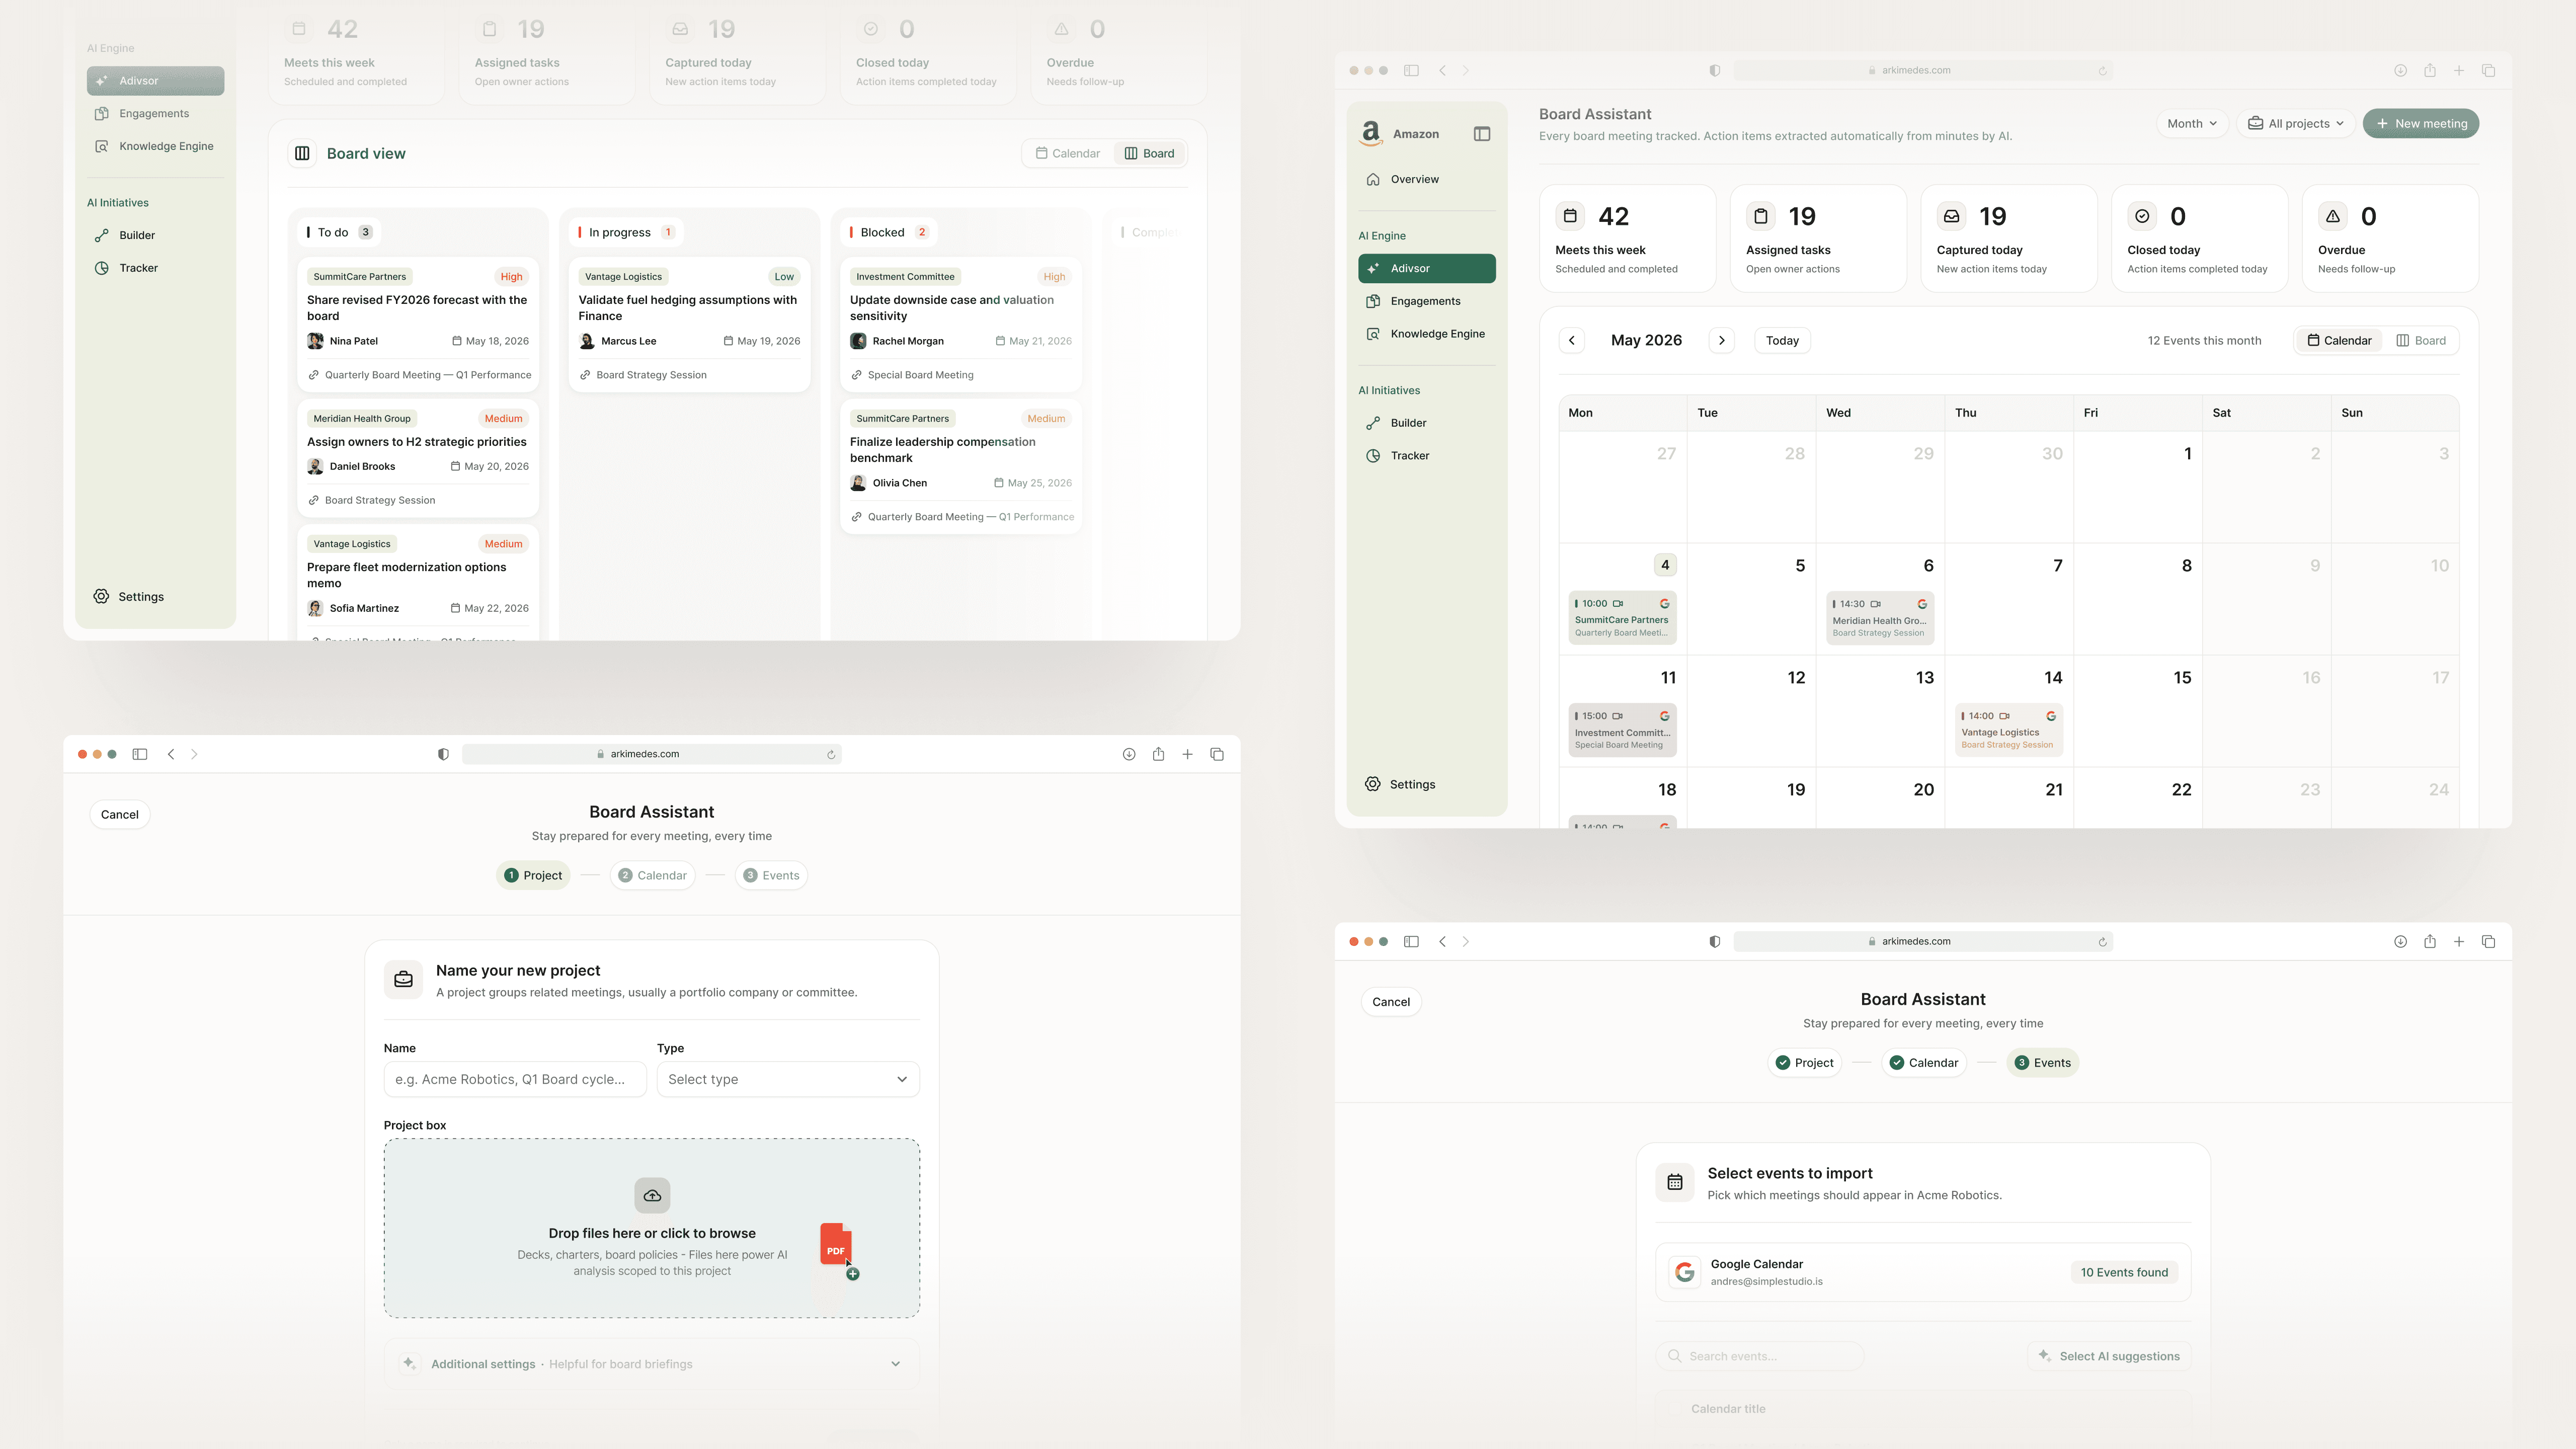
Task: Open Overview home icon in calendar window sidebar
Action: point(1373,180)
